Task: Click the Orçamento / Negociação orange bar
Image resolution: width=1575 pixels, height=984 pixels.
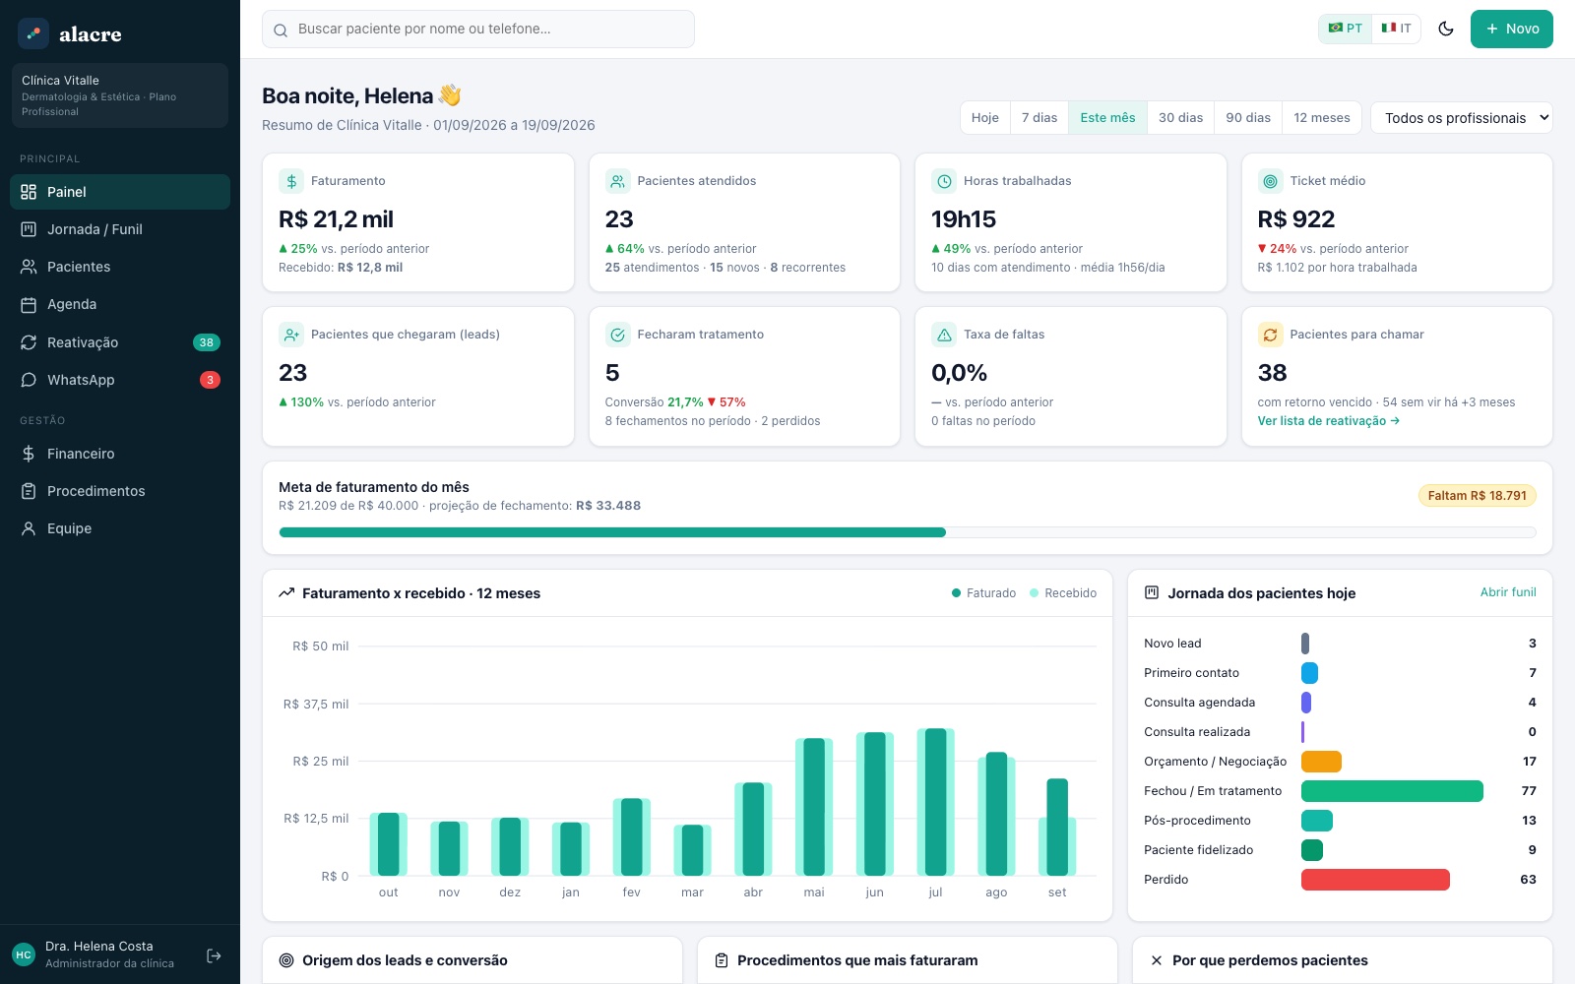Action: [1321, 762]
